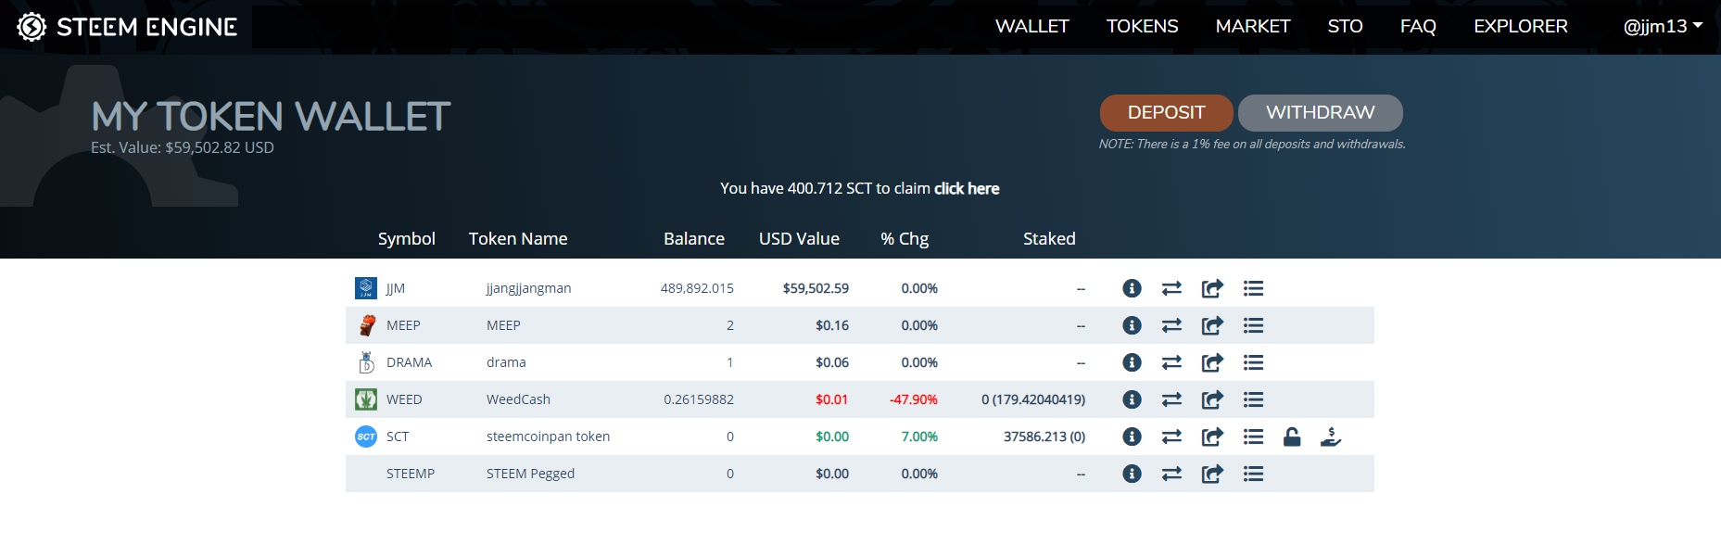Click the trade arrows icon for STEEMP
This screenshot has width=1721, height=544.
[x=1171, y=474]
